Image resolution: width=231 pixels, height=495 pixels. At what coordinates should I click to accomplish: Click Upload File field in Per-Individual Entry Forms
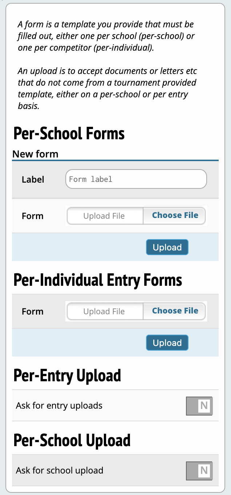coord(104,311)
